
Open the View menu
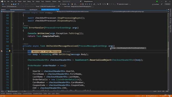(12, 1)
